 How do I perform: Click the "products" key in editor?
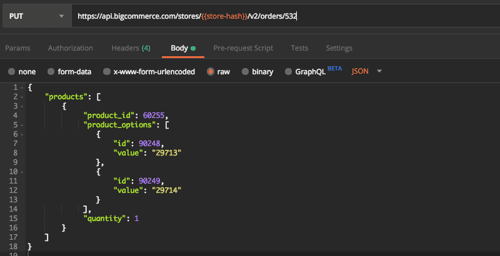[x=66, y=97]
